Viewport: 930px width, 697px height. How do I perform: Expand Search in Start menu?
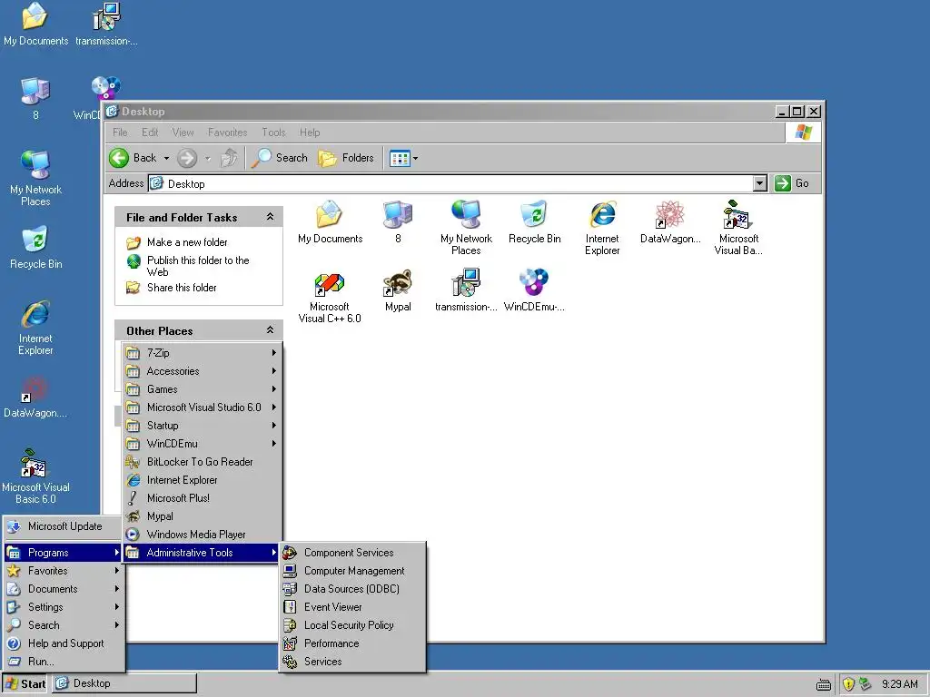click(64, 625)
